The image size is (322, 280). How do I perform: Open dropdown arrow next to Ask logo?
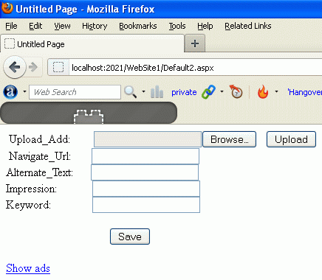[x=24, y=92]
